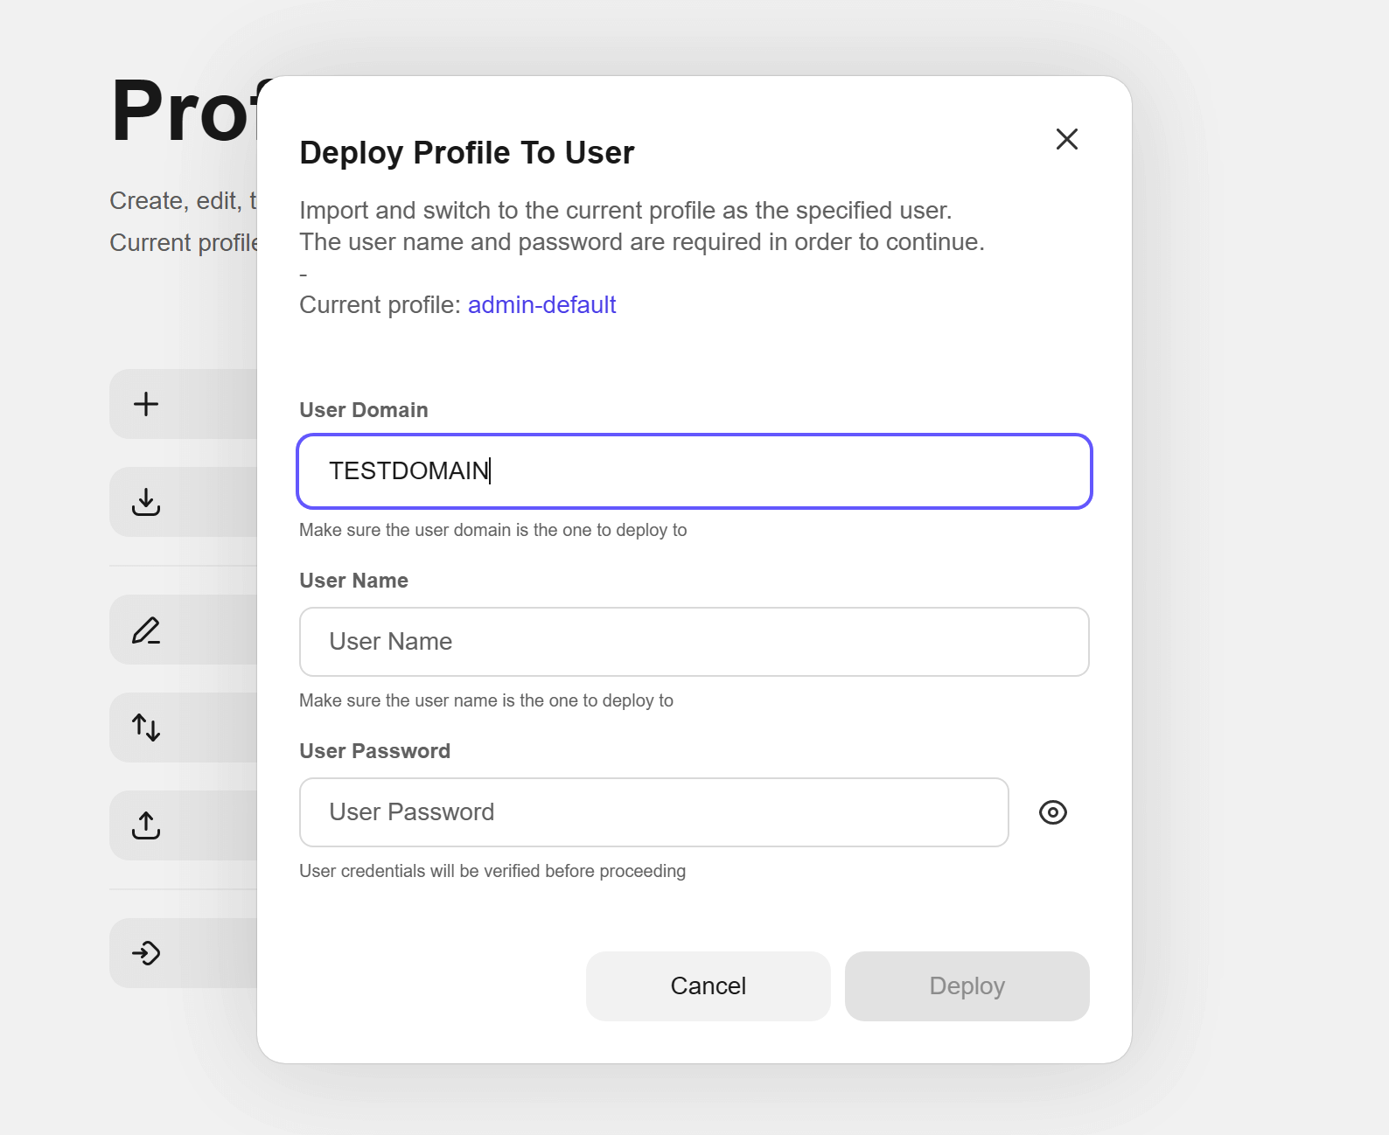Image resolution: width=1389 pixels, height=1135 pixels.
Task: Open the admin-default profile link
Action: coord(542,305)
